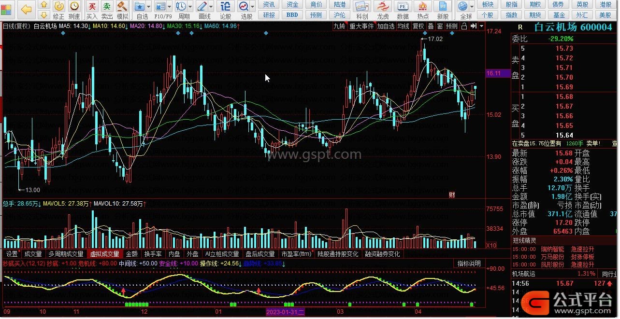Click the 凤形股份 news entry
Image resolution: width=620 pixels, height=319 pixels.
(552, 265)
